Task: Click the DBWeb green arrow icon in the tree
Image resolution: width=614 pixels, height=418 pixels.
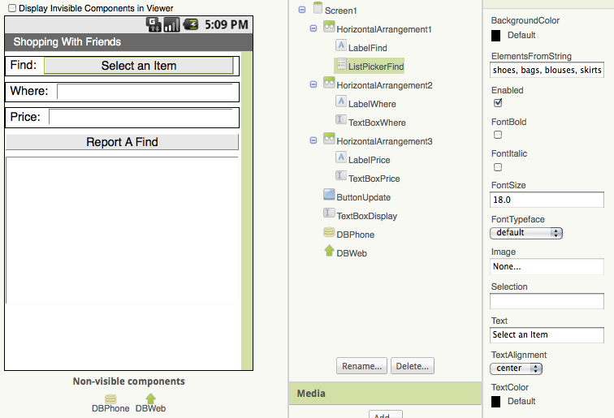Action: point(329,252)
